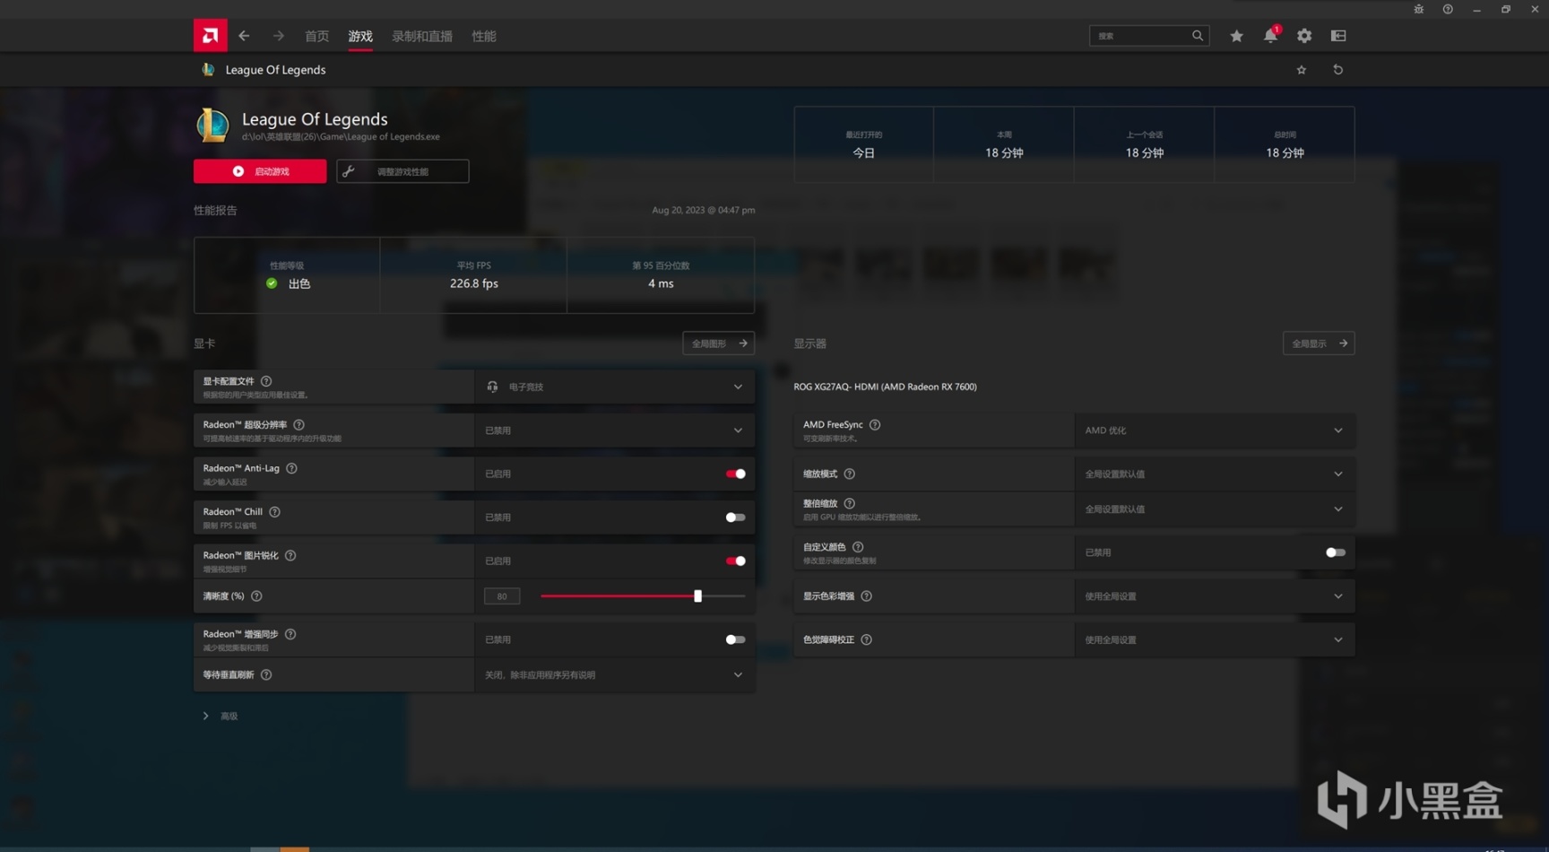Open 等待垂直刷新 dropdown
This screenshot has width=1549, height=852.
(614, 674)
